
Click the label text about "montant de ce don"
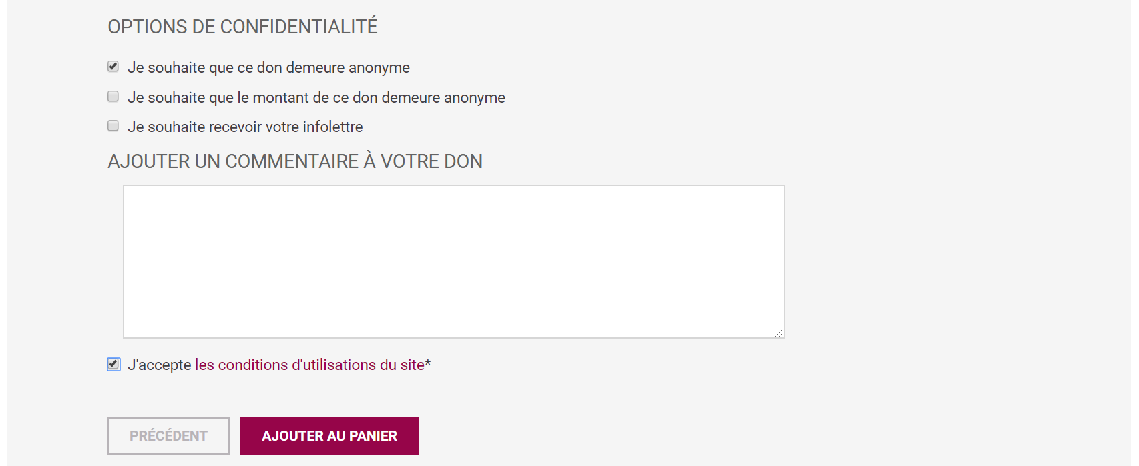point(316,98)
